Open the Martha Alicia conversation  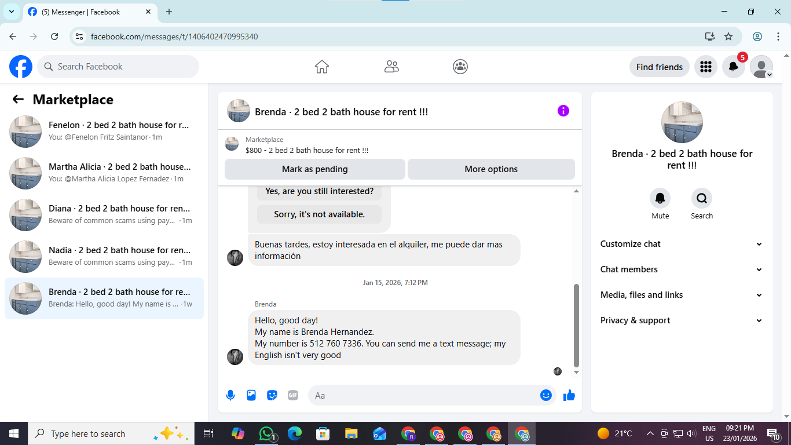[x=104, y=173]
